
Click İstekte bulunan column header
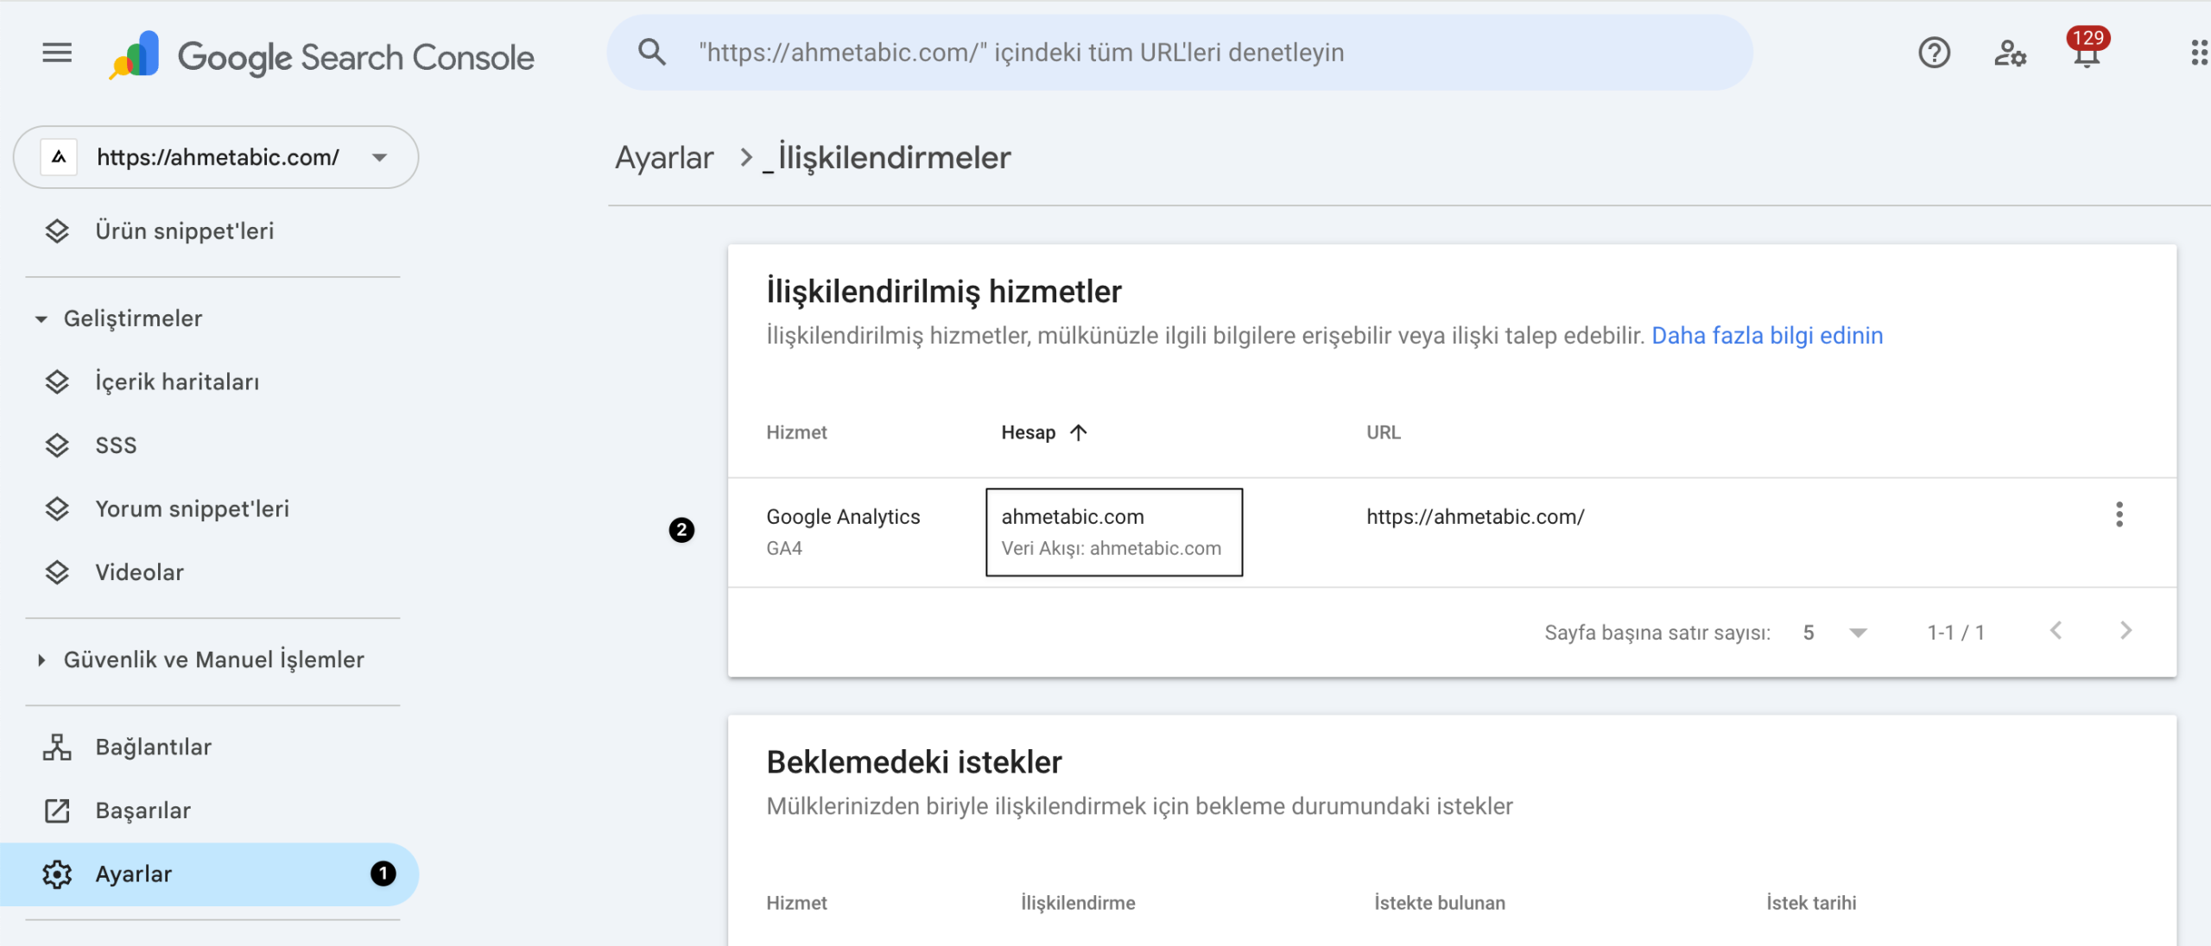pos(1440,903)
